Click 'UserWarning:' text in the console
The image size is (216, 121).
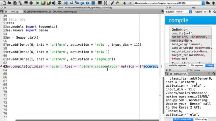coord(197,100)
